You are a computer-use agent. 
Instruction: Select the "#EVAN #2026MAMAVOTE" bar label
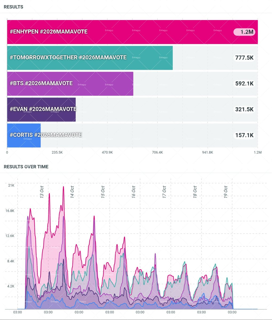43,109
